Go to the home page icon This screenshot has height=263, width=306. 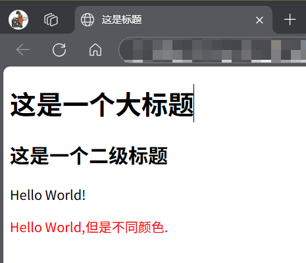pyautogui.click(x=95, y=50)
